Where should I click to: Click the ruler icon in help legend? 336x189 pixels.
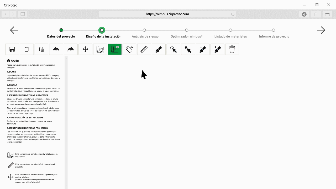(x=10, y=166)
